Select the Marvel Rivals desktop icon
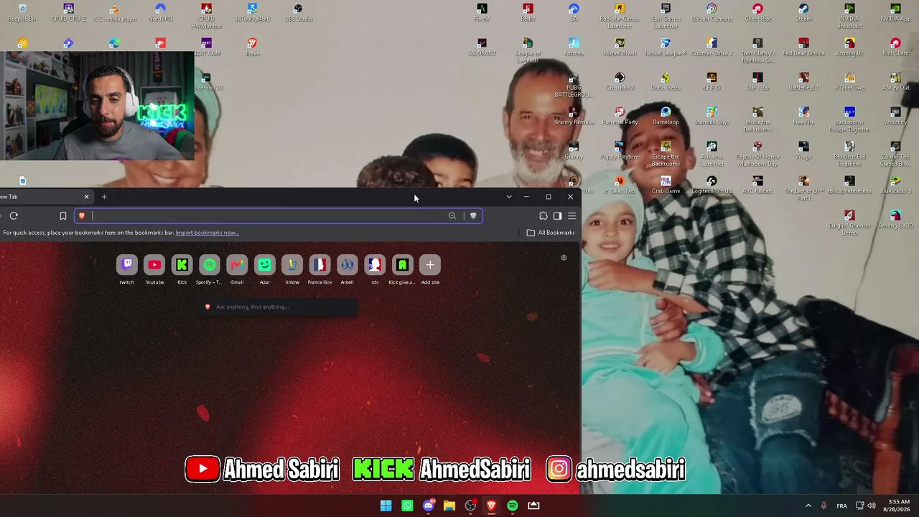 coord(620,47)
